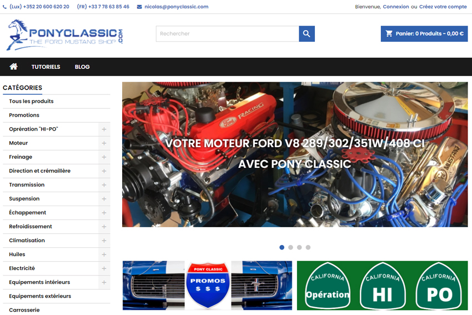Viewport: 472px width, 315px height.
Task: Open Suspension category link
Action: [24, 199]
